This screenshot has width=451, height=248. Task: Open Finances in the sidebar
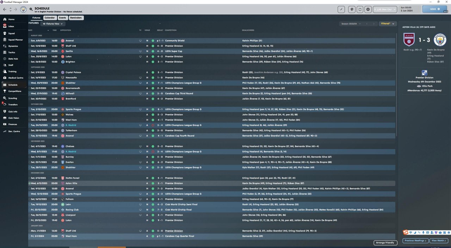pyautogui.click(x=13, y=124)
